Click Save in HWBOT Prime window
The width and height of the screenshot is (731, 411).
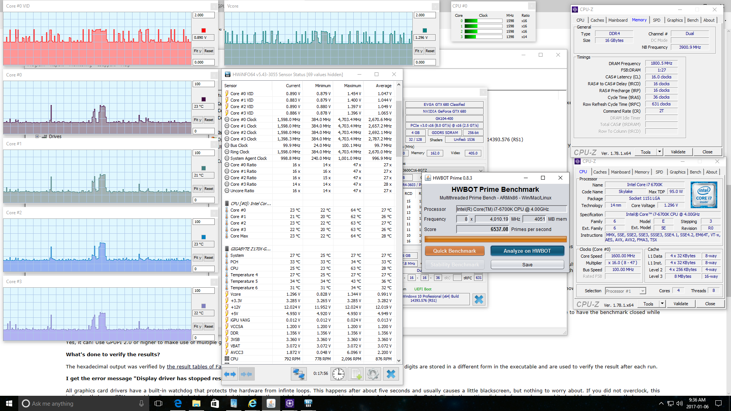[527, 264]
